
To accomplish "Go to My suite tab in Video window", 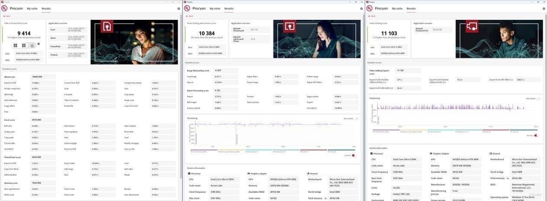I will point(397,9).
